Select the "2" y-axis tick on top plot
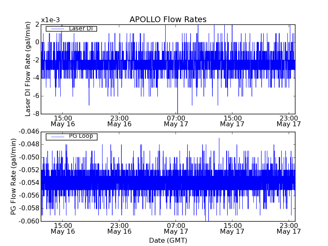 tap(37, 24)
